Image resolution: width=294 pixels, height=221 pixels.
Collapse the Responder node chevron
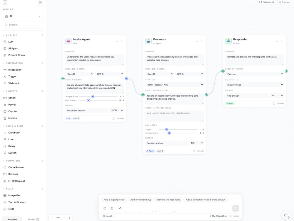(x=277, y=41)
